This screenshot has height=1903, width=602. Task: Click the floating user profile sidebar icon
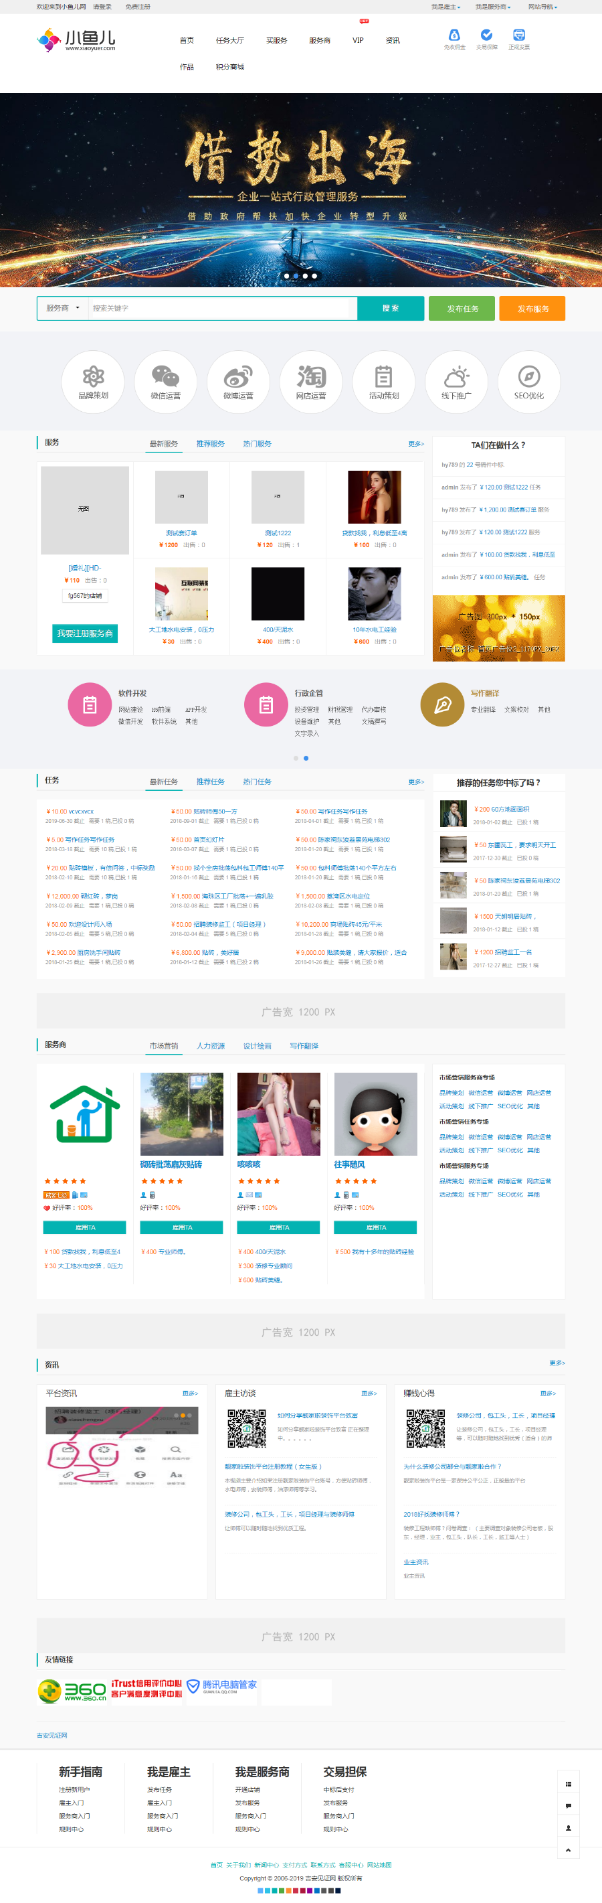point(568,1827)
